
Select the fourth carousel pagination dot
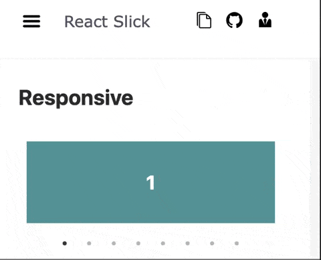(x=138, y=243)
